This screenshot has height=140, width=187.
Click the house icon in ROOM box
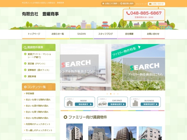[70, 103]
